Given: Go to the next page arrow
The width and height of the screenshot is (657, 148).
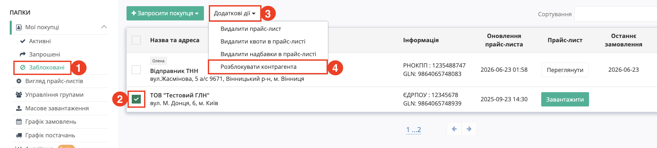Looking at the screenshot, I should [469, 129].
